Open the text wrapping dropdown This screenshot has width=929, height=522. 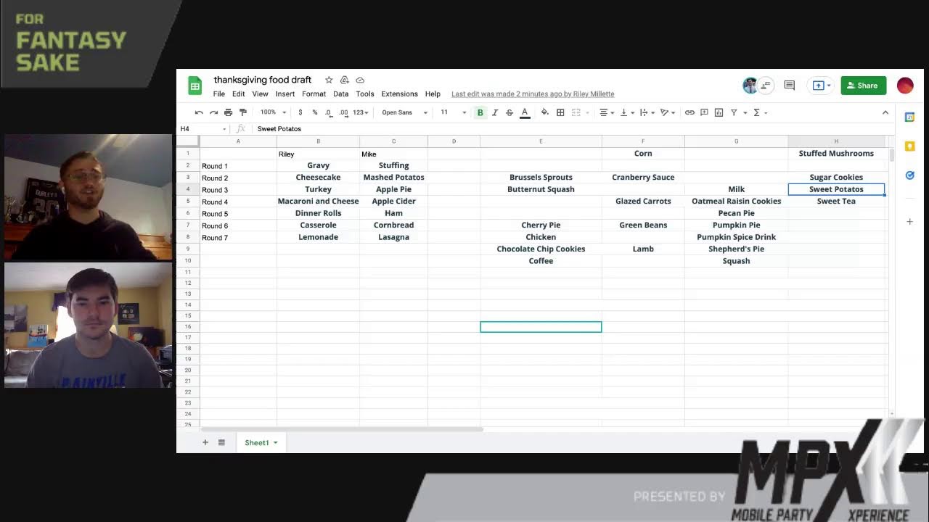tap(647, 112)
